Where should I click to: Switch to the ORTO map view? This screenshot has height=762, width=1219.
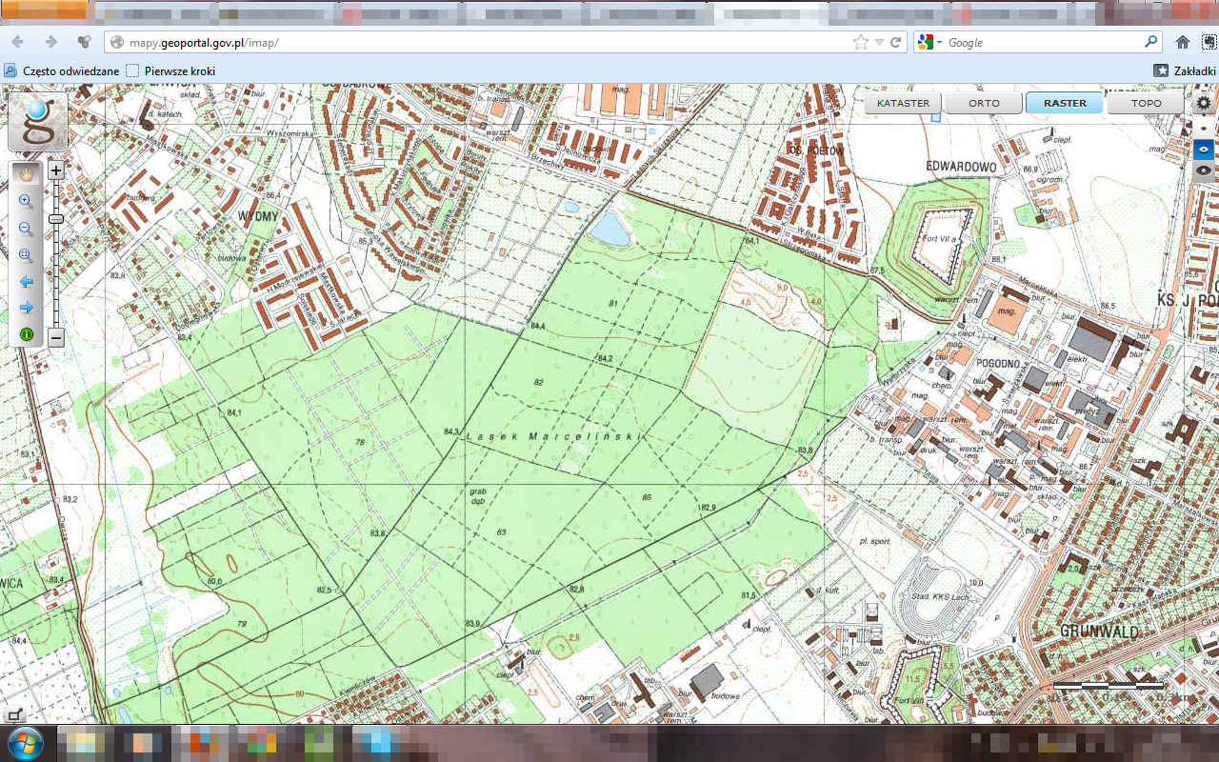point(984,103)
